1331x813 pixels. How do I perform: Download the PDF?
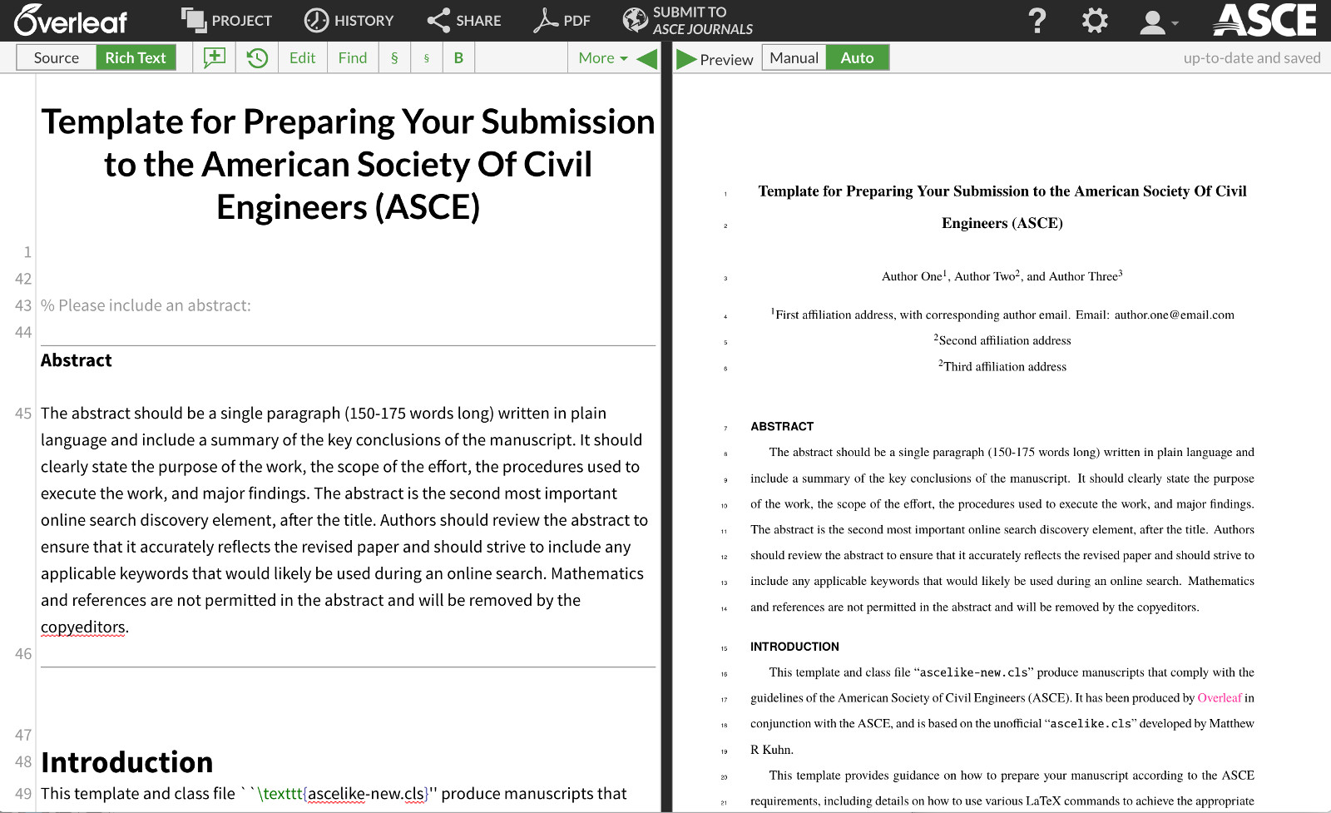pyautogui.click(x=562, y=21)
